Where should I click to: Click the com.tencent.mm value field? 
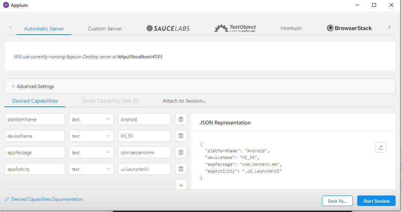[144, 152]
